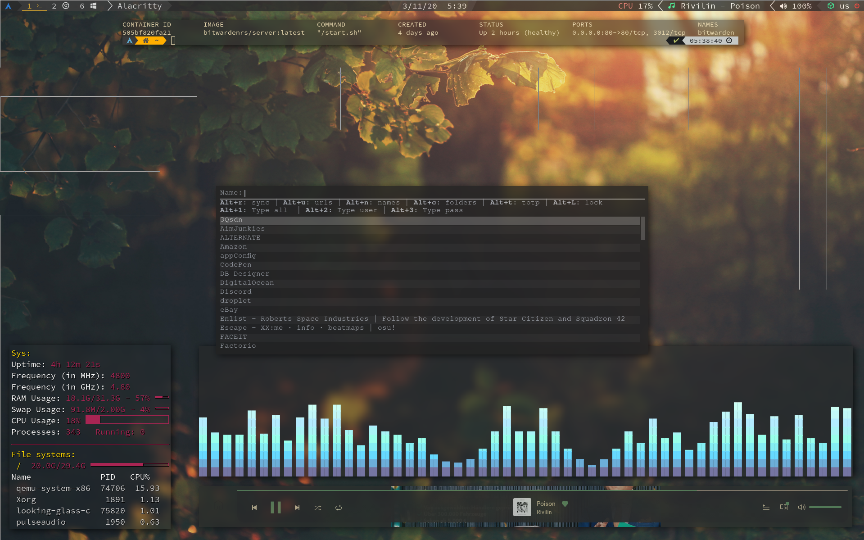Viewport: 864px width, 540px height.
Task: Click Rivilin - Poison in top bar
Action: click(720, 6)
